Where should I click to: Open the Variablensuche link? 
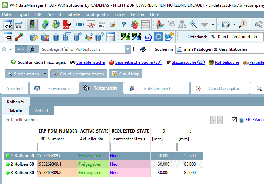(90, 62)
